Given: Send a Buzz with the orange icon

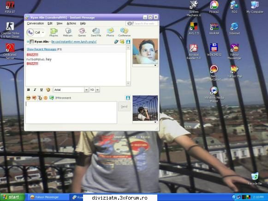Looking at the screenshot, I should 46,98.
